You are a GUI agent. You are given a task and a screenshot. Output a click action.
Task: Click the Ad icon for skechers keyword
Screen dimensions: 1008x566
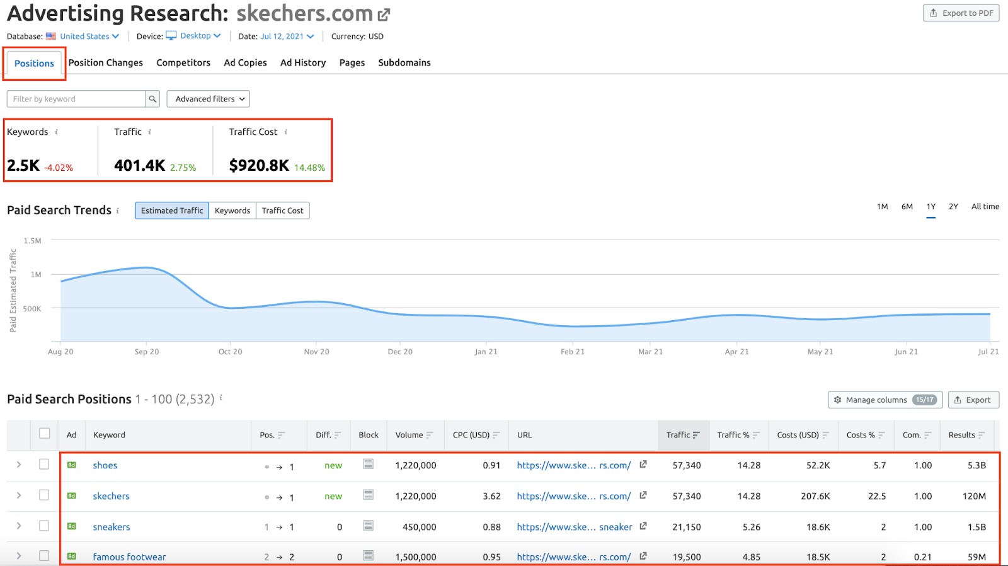click(x=72, y=495)
